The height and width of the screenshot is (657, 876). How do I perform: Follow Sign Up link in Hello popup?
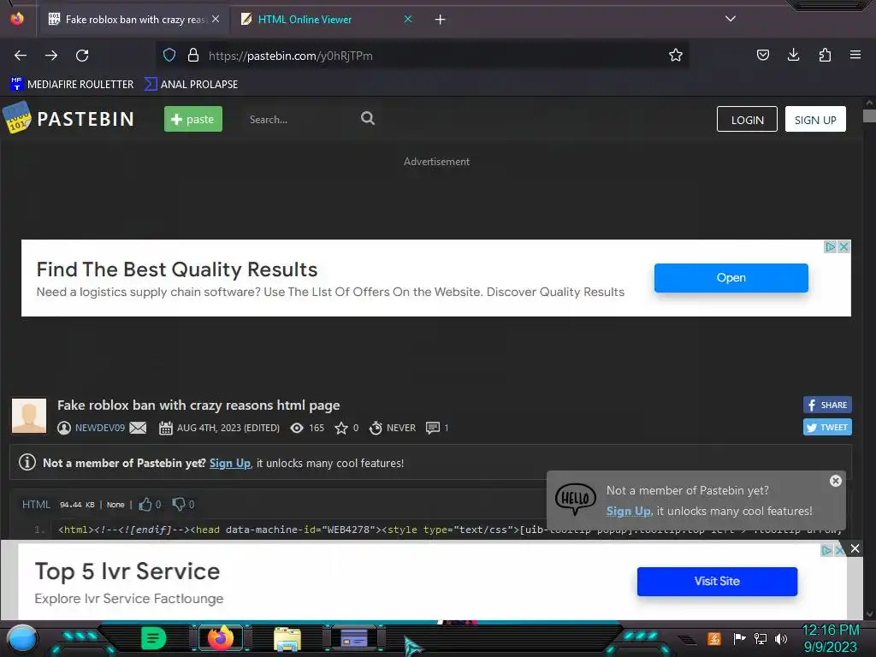pos(629,512)
